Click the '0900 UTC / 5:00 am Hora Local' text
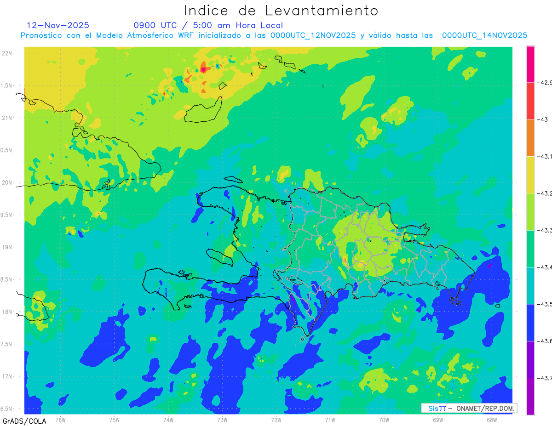The width and height of the screenshot is (552, 426). point(208,25)
